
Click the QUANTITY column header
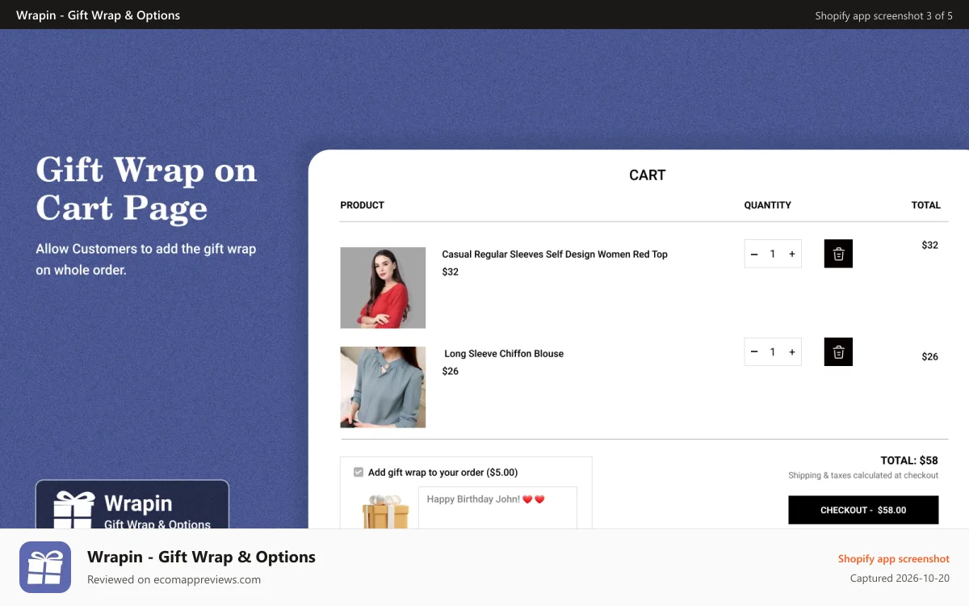768,205
